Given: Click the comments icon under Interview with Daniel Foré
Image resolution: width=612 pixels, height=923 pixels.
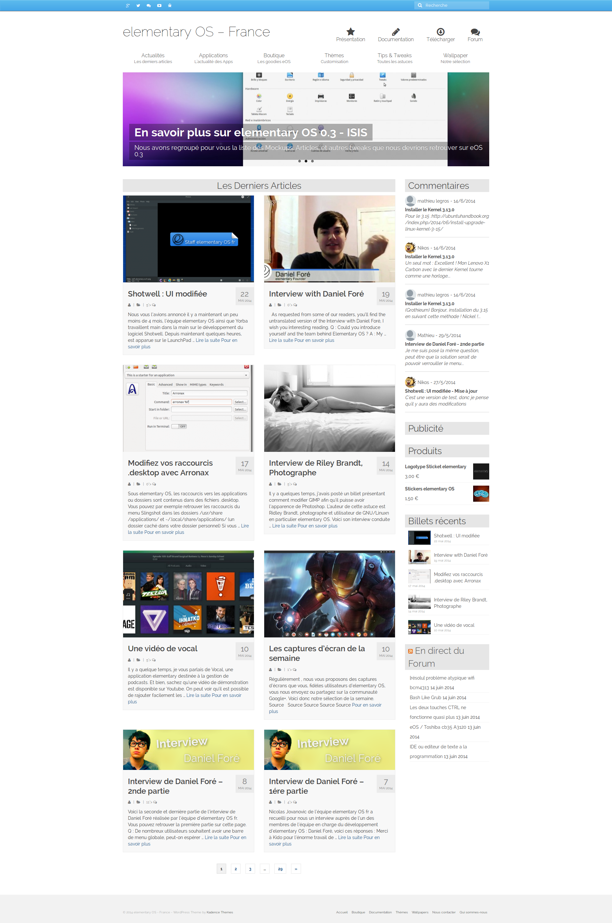Looking at the screenshot, I should [295, 305].
